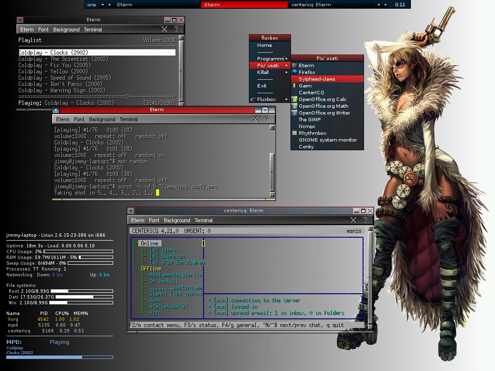Screen dimensions: 495x371
Task: Expand the Programmi submenu
Action: [270, 58]
